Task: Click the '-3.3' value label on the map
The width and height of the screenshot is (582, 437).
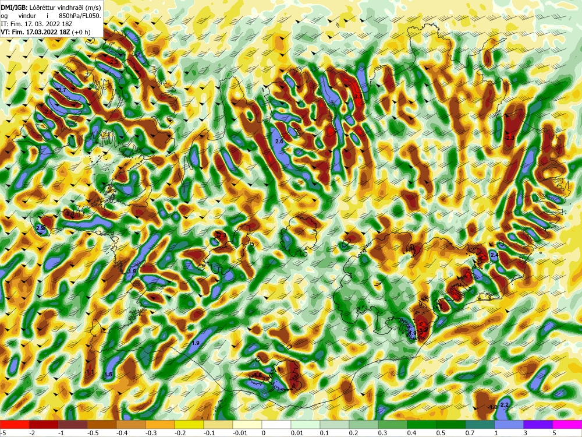Action: tap(357, 97)
